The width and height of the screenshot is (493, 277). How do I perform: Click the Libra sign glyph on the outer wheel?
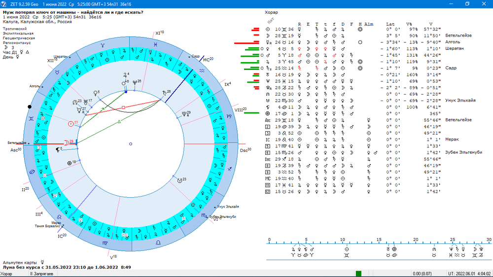158,242
